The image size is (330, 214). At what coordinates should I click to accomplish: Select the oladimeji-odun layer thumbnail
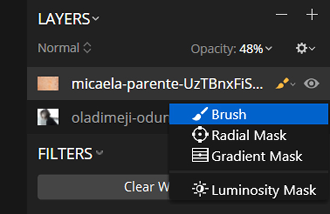pos(48,117)
